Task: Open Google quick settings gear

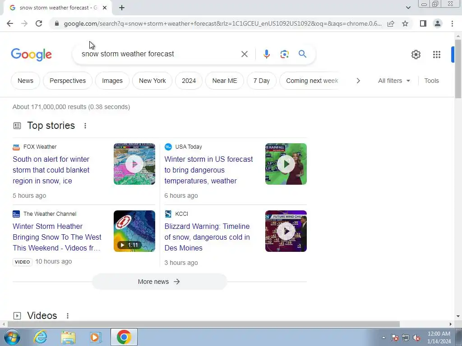Action: click(416, 55)
